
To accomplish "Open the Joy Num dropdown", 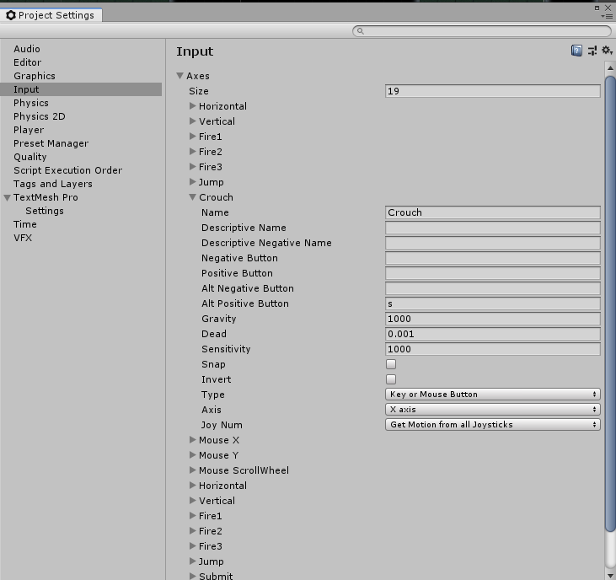I will click(493, 425).
